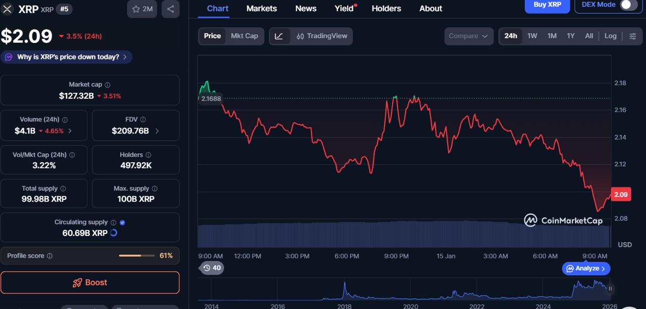The height and width of the screenshot is (309, 646).
Task: Click the CoinMarketCap watermark logo
Action: pos(530,220)
